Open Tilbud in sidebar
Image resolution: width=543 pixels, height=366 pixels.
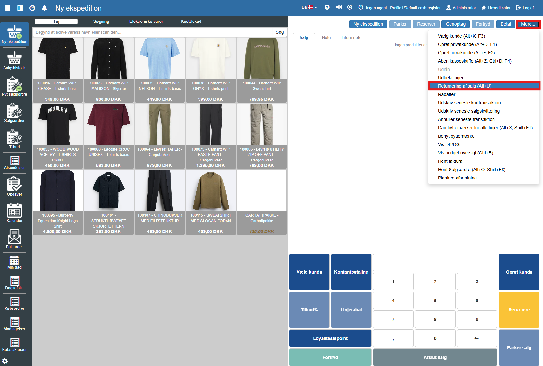[14, 139]
